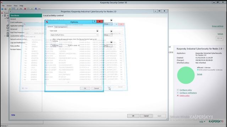Open the Help dropdown near Kaspersky logo

[x=202, y=122]
